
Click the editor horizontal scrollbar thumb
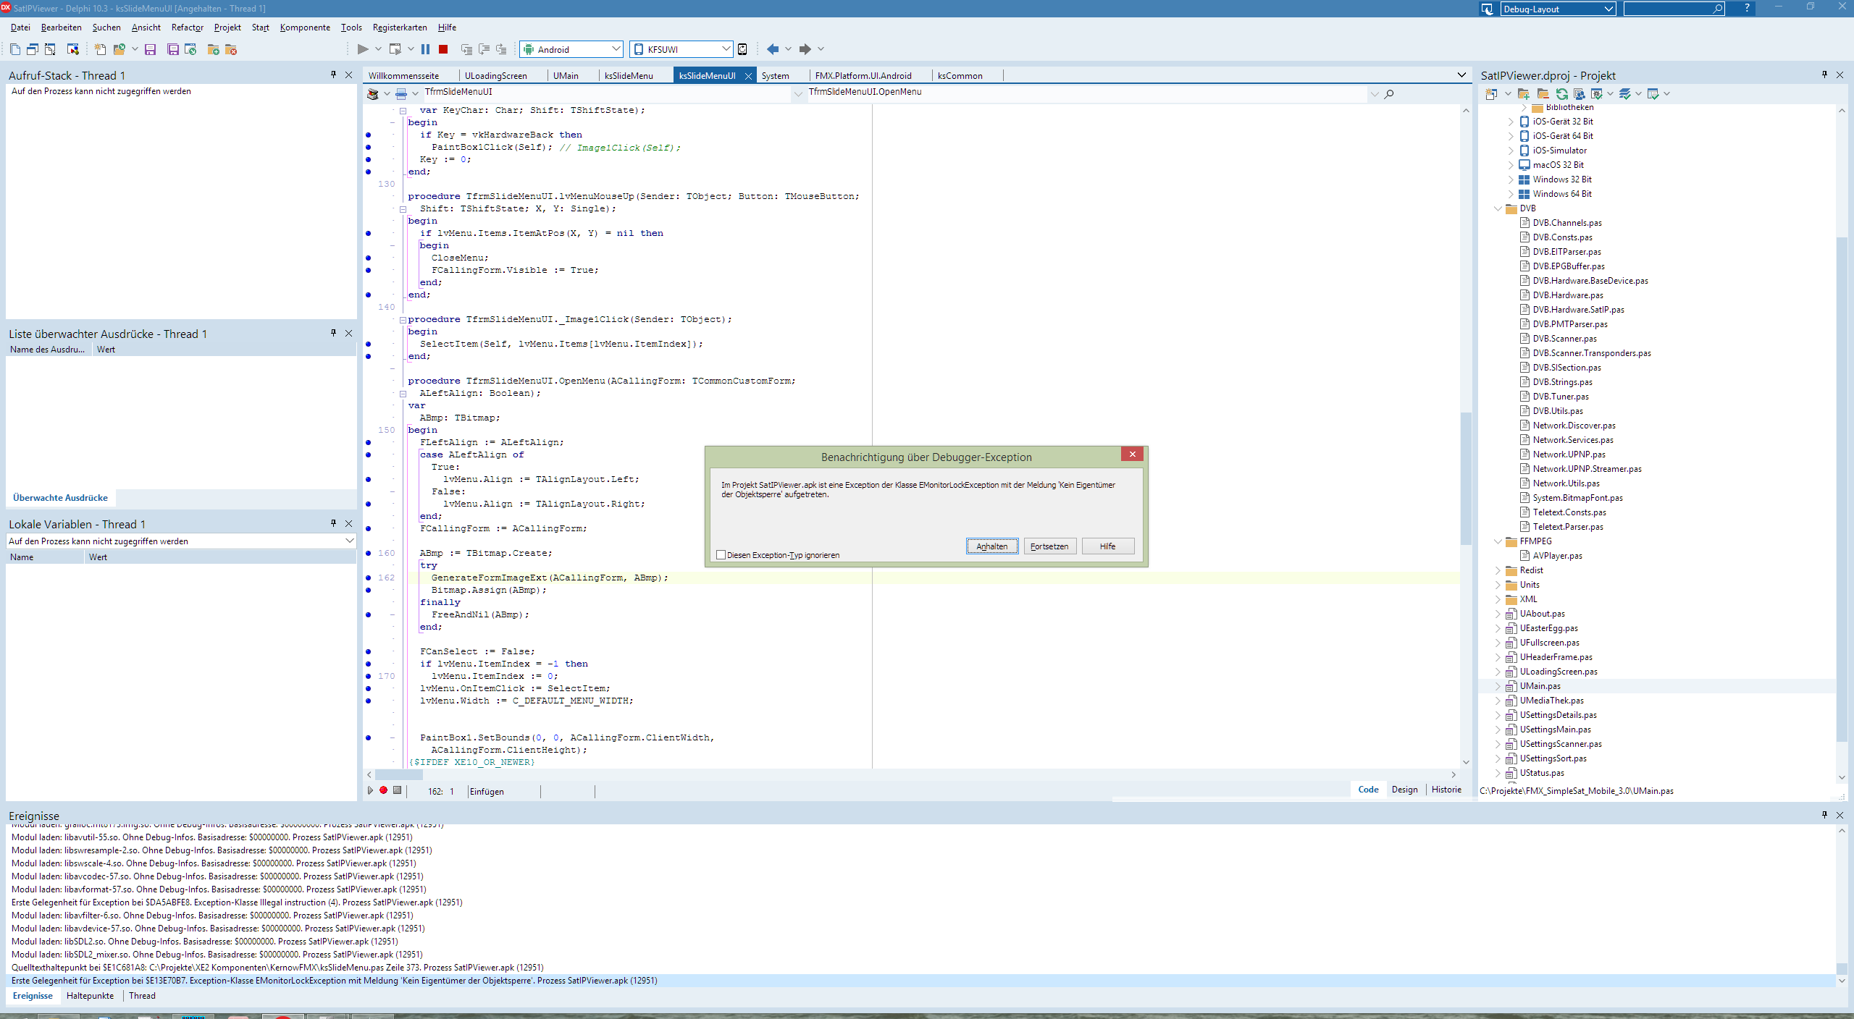pos(398,774)
